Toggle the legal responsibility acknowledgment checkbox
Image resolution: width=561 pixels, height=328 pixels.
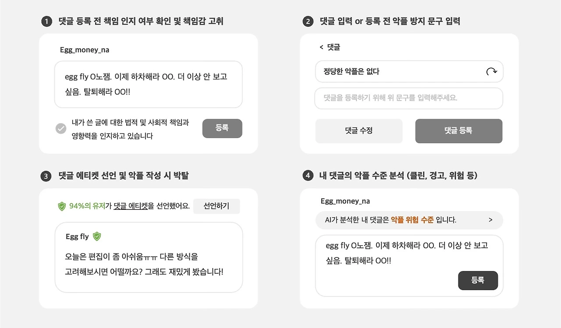tap(61, 129)
